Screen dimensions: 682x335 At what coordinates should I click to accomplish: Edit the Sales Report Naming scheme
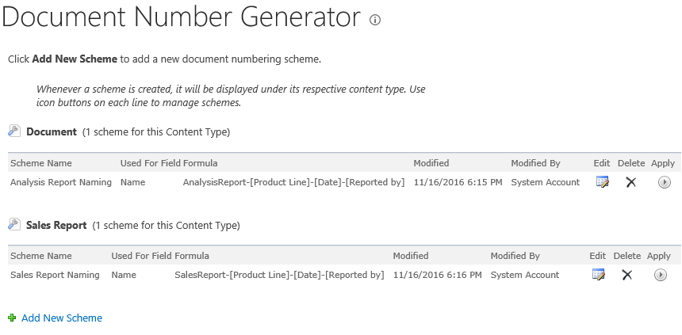(598, 275)
